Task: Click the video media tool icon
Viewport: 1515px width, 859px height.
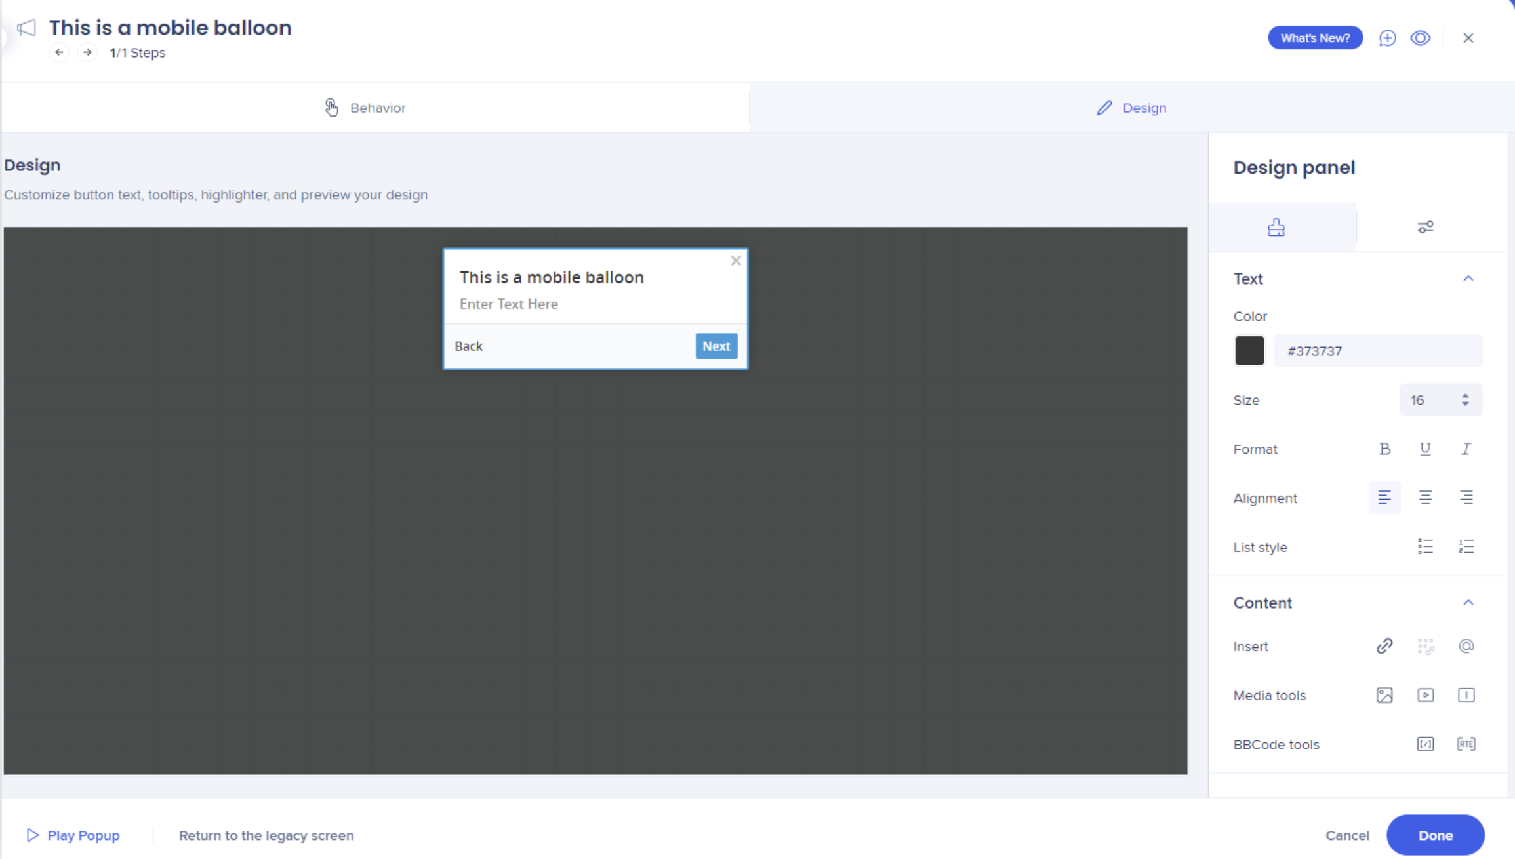Action: click(x=1425, y=695)
